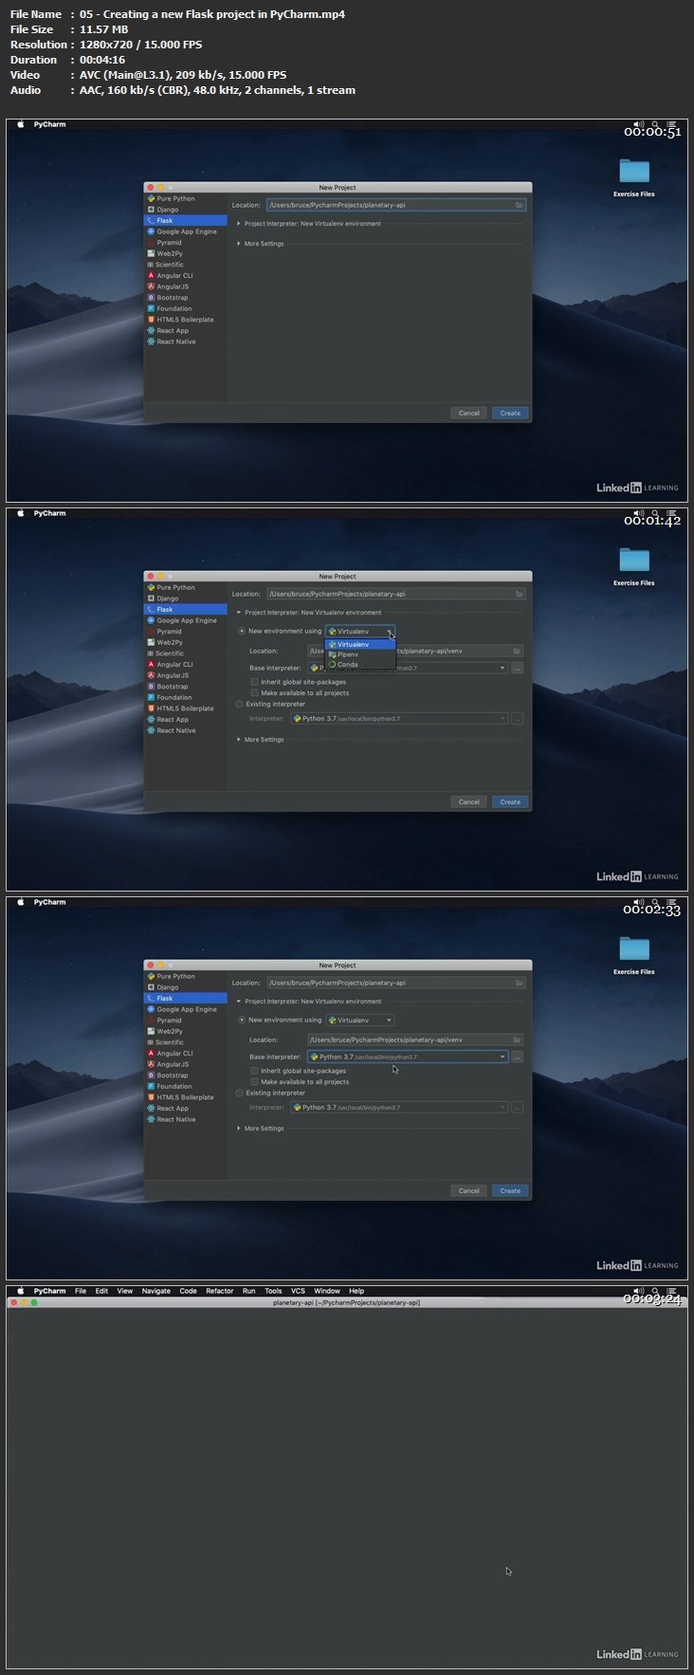Select React App in the 00:01:42 frame
The height and width of the screenshot is (1675, 694).
point(173,720)
